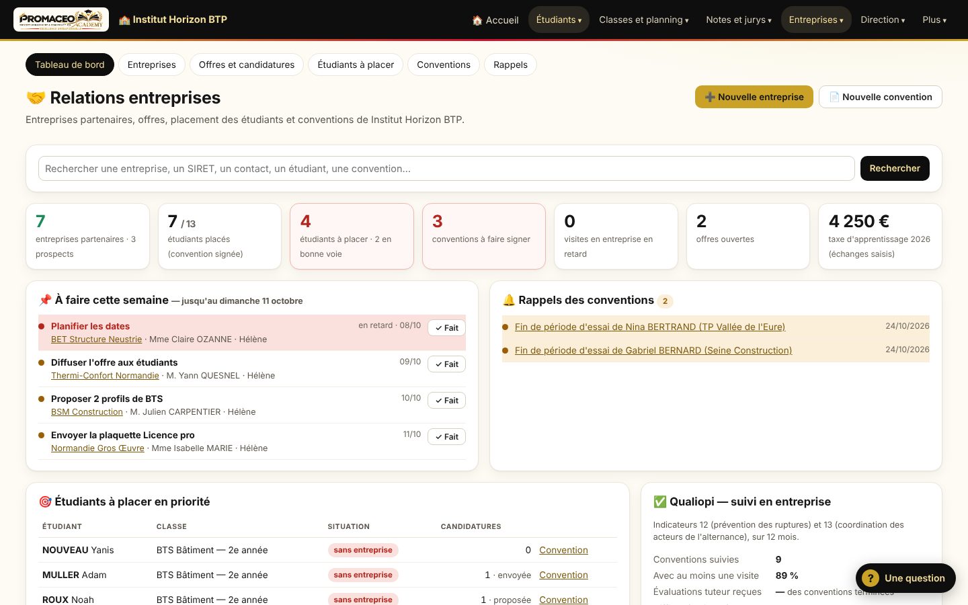
Task: Click the 'sans entreprise' badge for NOUVEAU Yanis
Action: [x=363, y=550]
